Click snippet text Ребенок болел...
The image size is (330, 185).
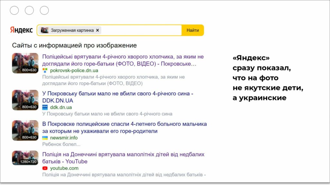61,144
